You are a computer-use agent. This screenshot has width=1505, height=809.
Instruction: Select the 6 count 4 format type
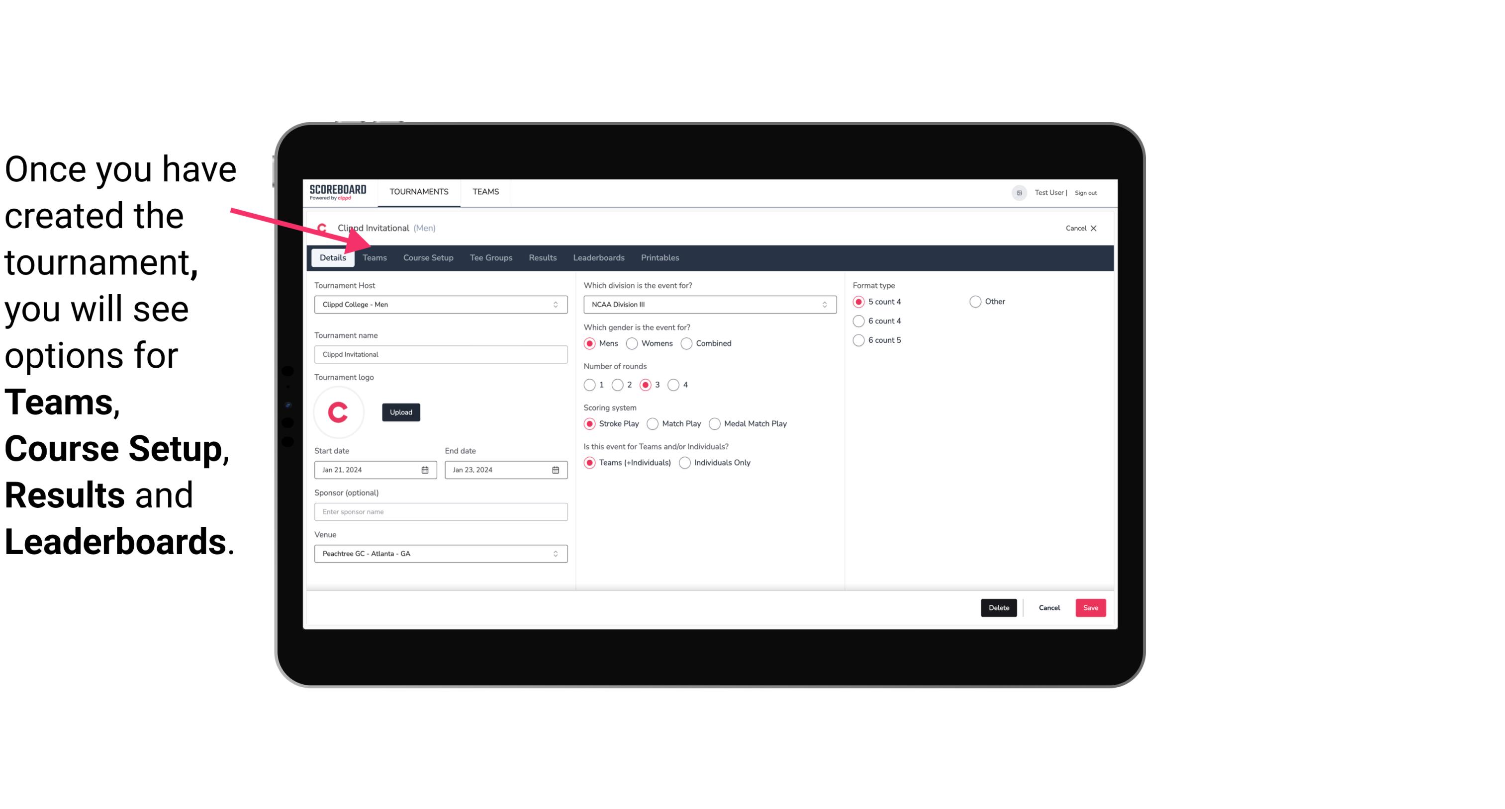pyautogui.click(x=859, y=321)
